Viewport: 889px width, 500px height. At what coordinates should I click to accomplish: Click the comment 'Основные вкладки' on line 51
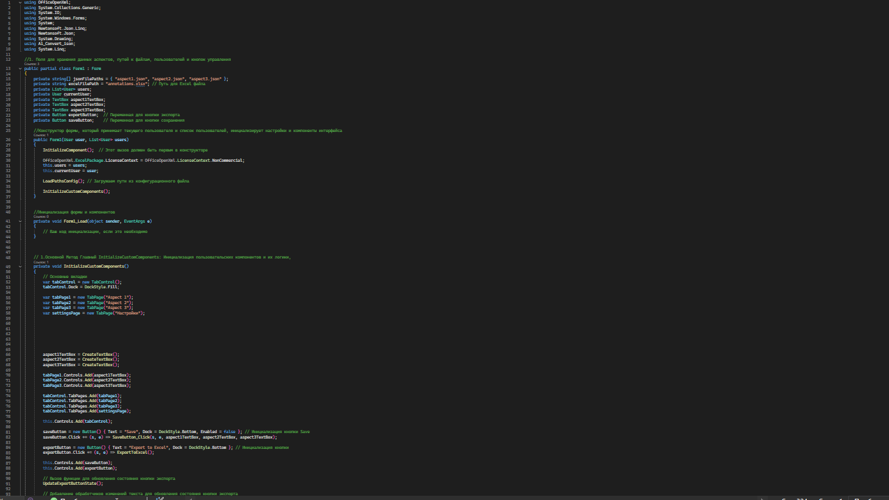[68, 277]
